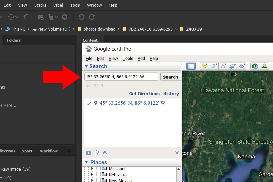Viewport: 273px width, 182px height.
Task: Open Bridge recent files clock icon
Action: (x=11, y=17)
